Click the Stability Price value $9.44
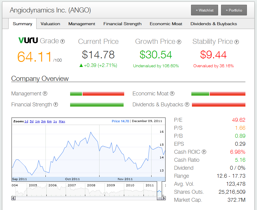Screen dimensions: 257x210 [x=213, y=54]
